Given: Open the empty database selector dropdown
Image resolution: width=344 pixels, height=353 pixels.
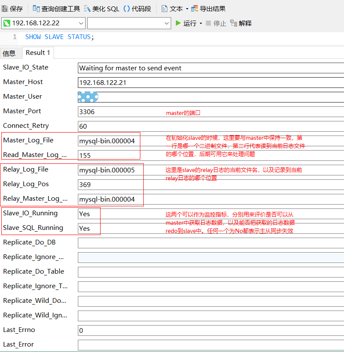Looking at the screenshot, I should click(x=167, y=23).
